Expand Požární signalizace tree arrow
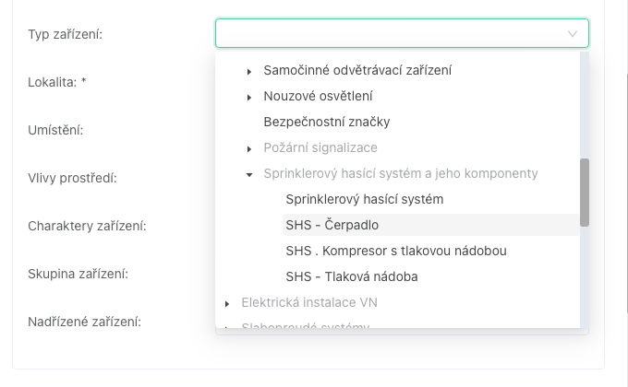 (x=249, y=148)
